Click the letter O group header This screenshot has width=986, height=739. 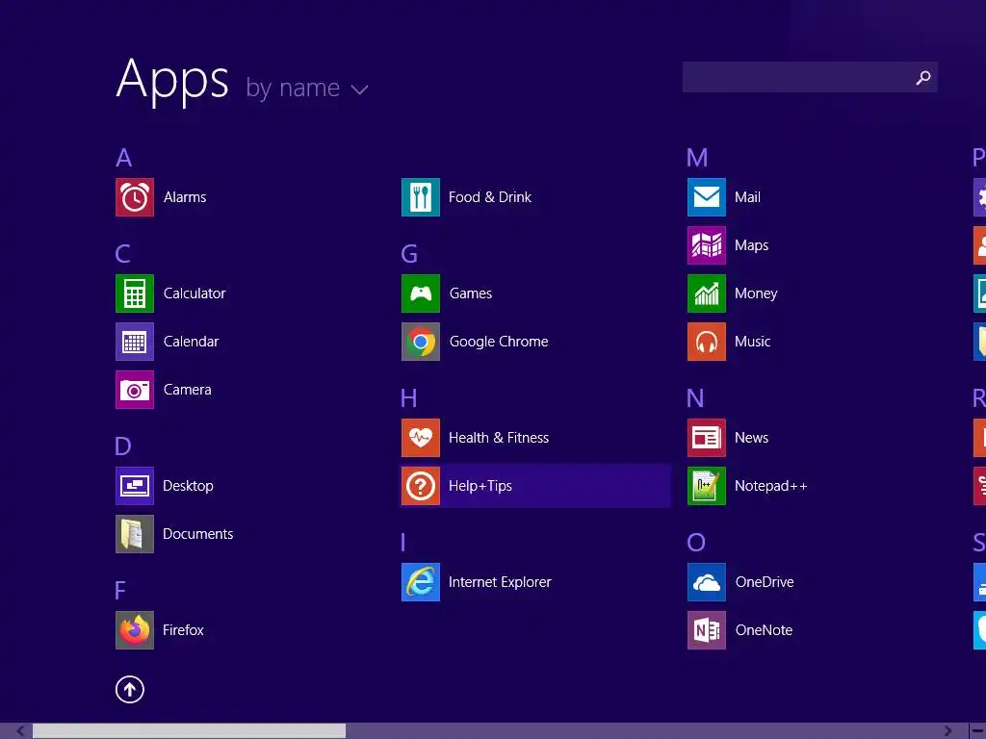(x=696, y=543)
